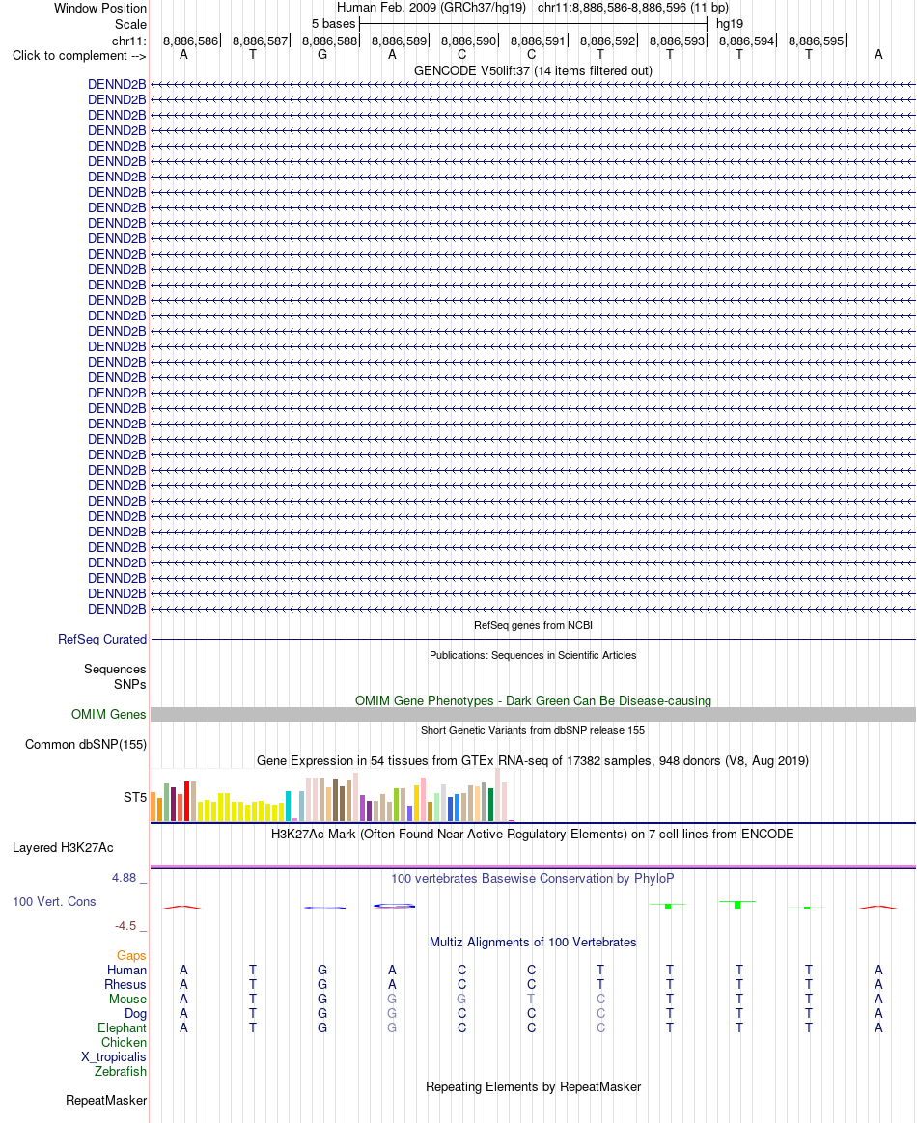Click the 'chr11:' row label

pyautogui.click(x=129, y=41)
